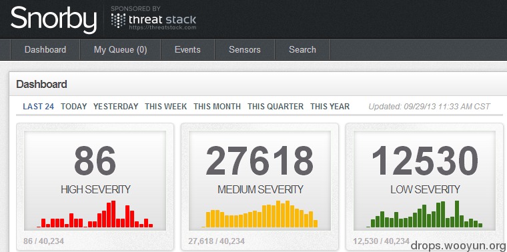
Task: Open the 12530 Low Severity box
Action: click(x=424, y=181)
